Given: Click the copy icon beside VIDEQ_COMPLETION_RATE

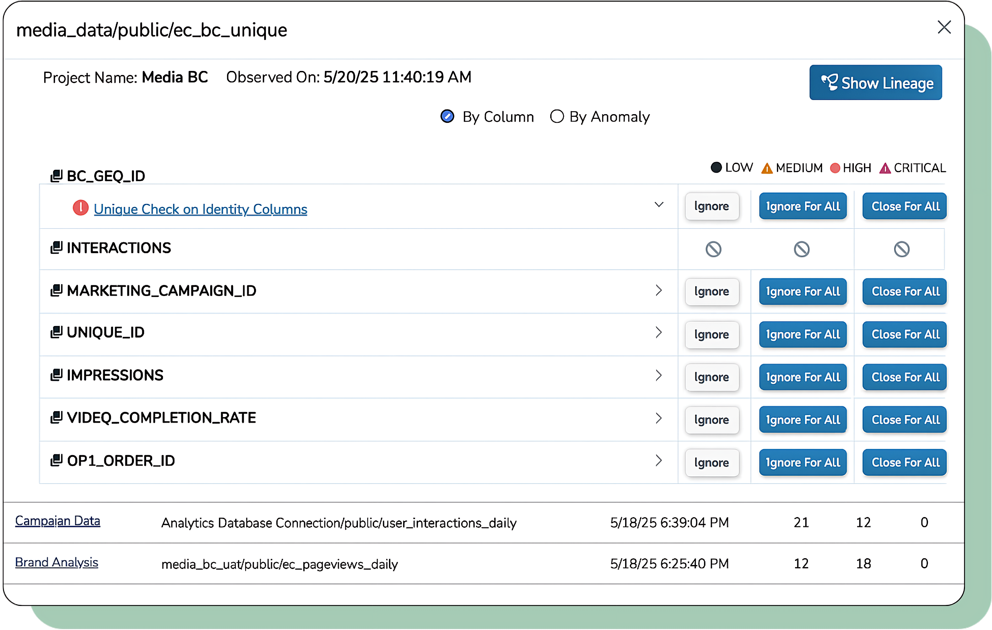Looking at the screenshot, I should (56, 417).
